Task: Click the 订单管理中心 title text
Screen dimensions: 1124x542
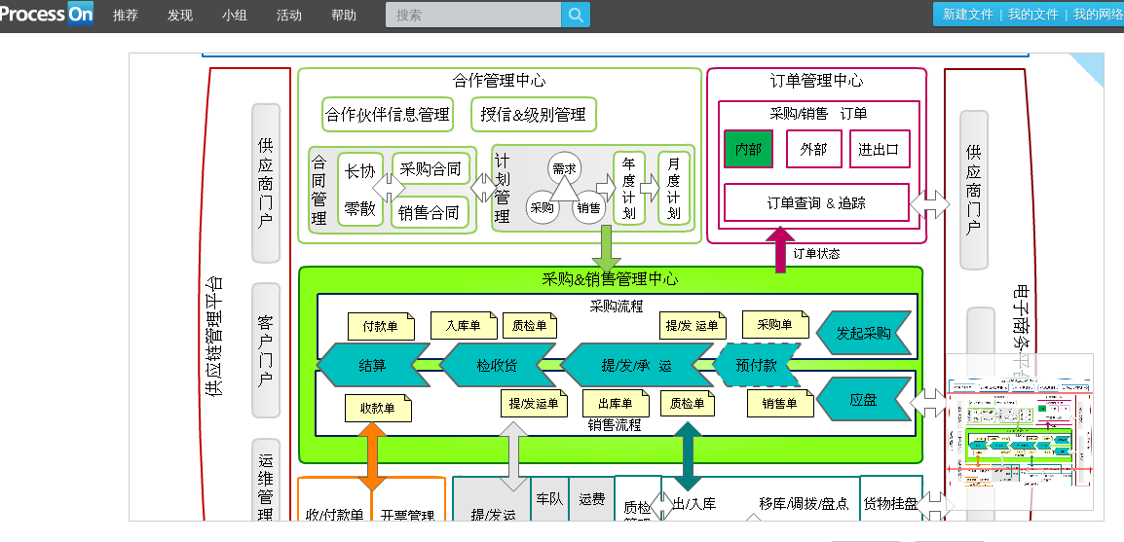Action: [x=816, y=80]
